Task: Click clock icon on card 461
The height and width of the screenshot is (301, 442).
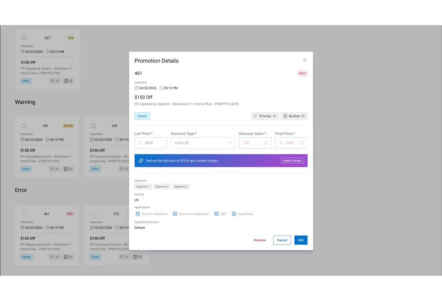Action: (47, 228)
